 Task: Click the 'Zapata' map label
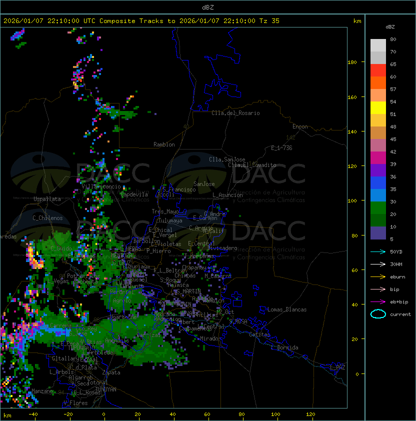tap(111, 372)
